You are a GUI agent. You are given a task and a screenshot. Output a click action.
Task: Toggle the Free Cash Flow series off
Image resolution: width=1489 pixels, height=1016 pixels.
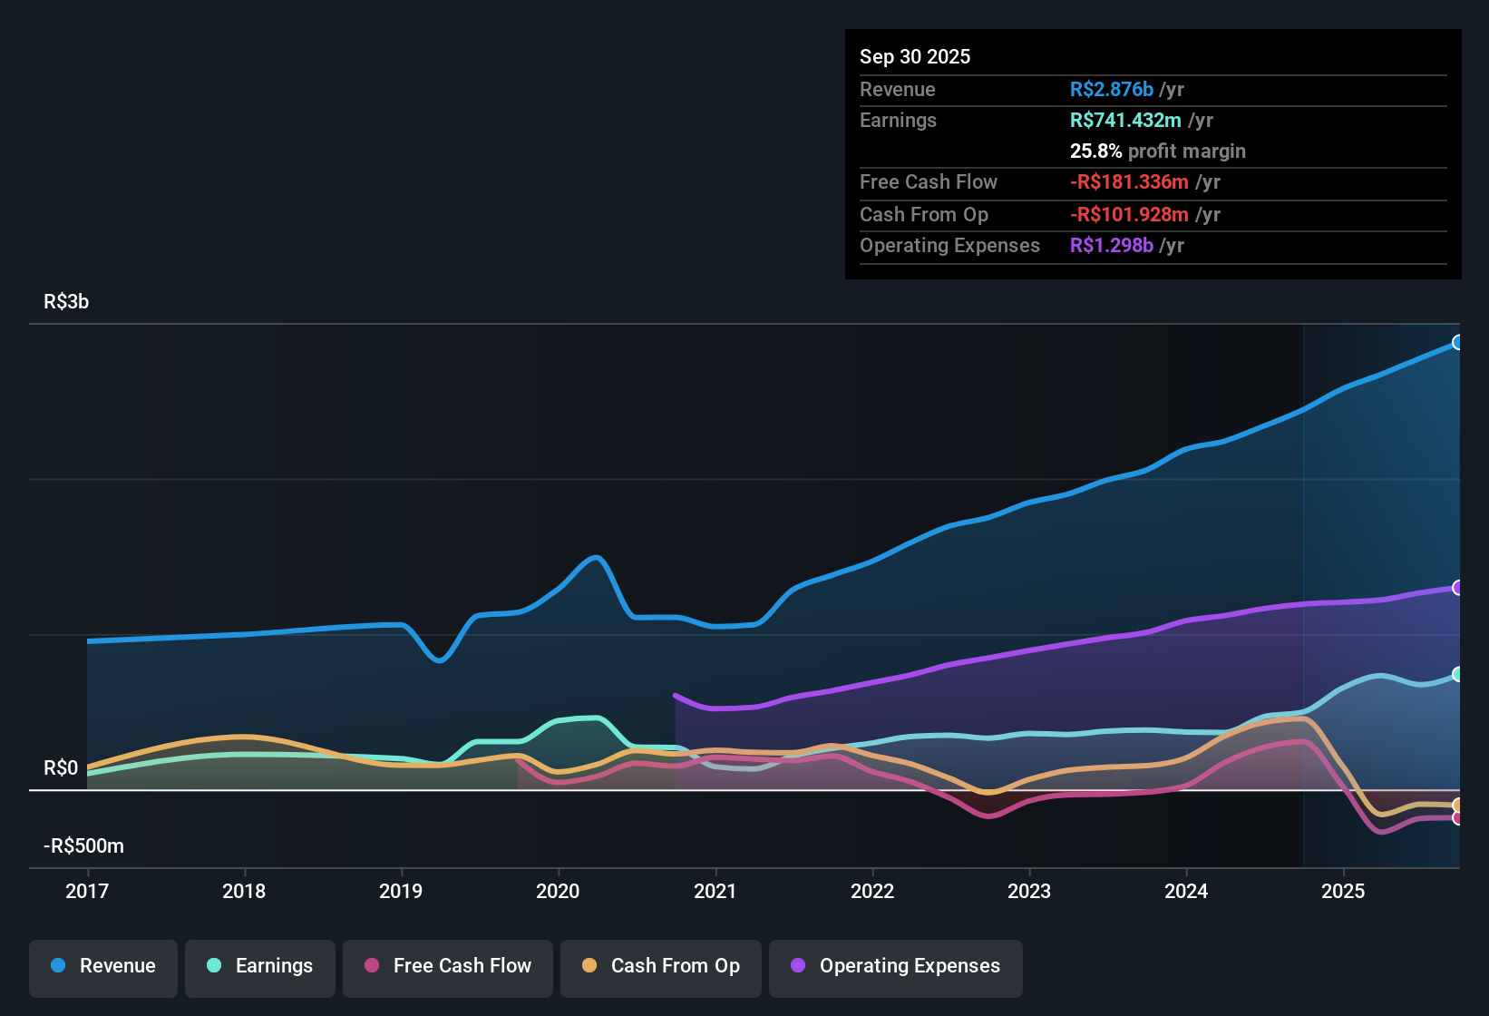pos(447,966)
